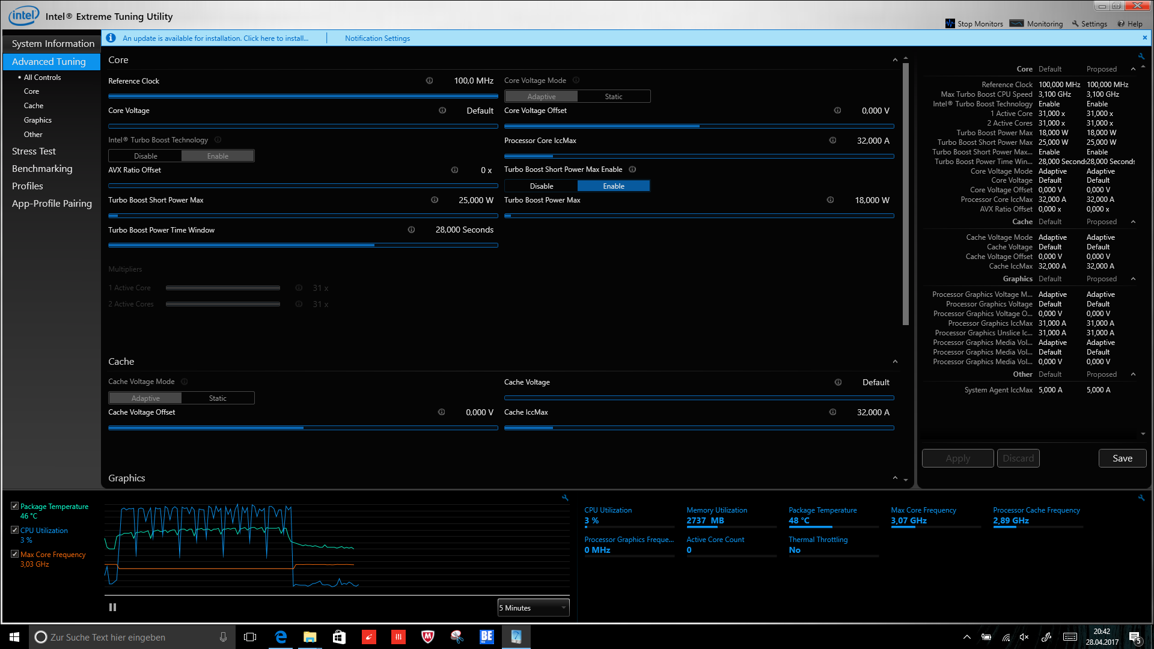Pause the monitoring graph
1154x649 pixels.
[112, 608]
